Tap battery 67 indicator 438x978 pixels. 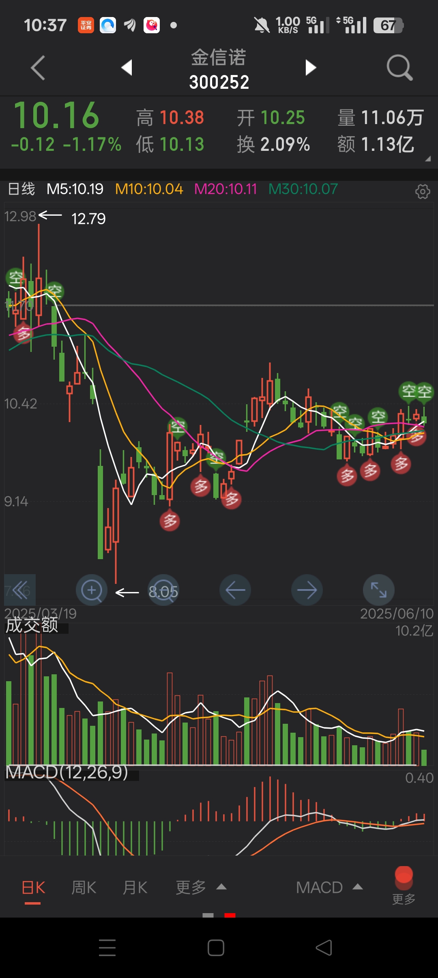[388, 25]
